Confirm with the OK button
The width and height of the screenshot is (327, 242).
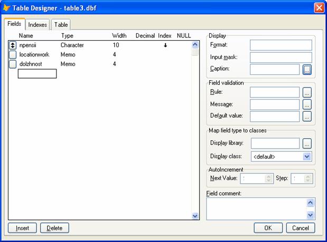[268, 228]
